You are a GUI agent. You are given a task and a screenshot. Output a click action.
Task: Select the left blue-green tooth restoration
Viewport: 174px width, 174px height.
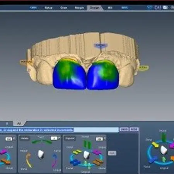pos(69,74)
